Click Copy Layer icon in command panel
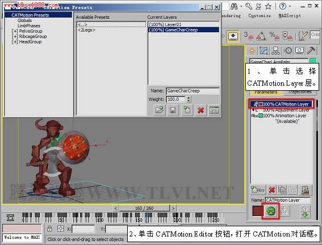322x245 pixels. (282, 190)
